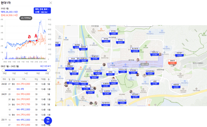207x127 pixels.
Task: Select the 432세대 apartment map marker
Action: [73, 60]
